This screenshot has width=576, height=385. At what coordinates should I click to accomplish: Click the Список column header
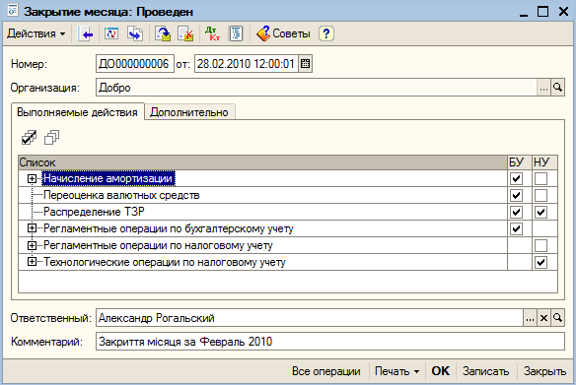(262, 162)
